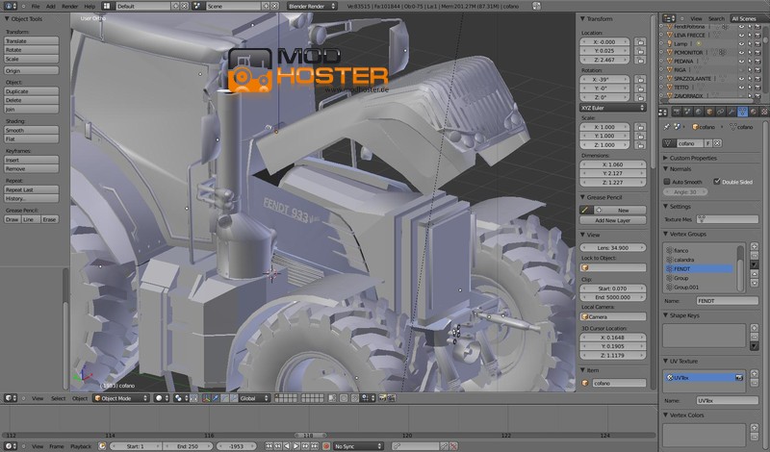
Task: Toggle visibility of SPAZZOLAANTE object
Action: pyautogui.click(x=741, y=79)
